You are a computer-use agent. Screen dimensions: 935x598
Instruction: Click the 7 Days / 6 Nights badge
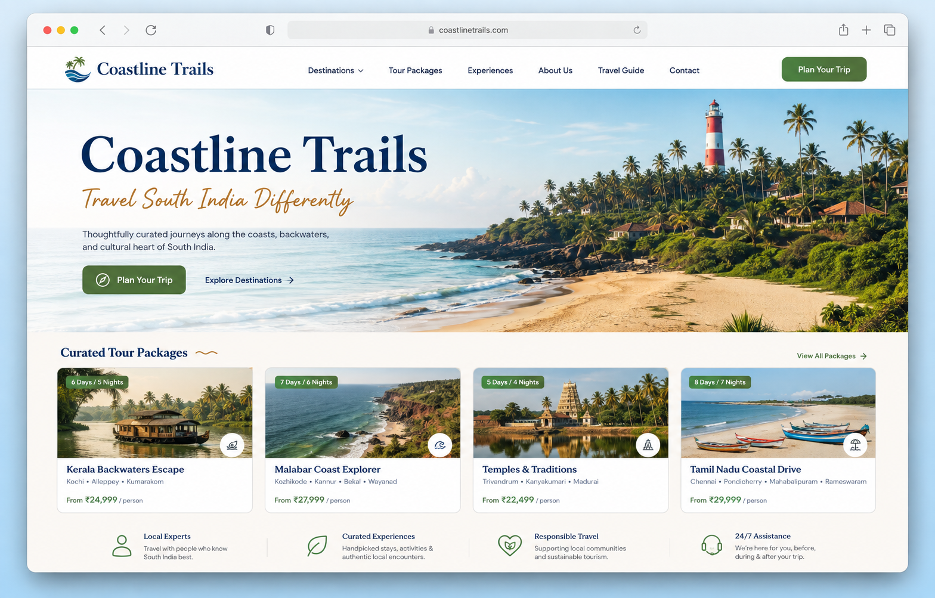tap(306, 382)
